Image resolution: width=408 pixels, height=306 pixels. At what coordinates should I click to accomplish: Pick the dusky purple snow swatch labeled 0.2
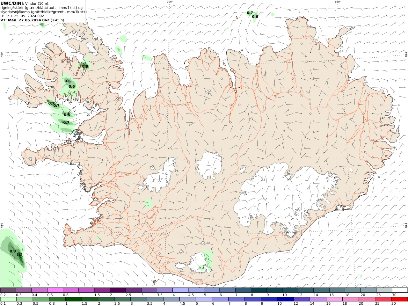point(8,290)
